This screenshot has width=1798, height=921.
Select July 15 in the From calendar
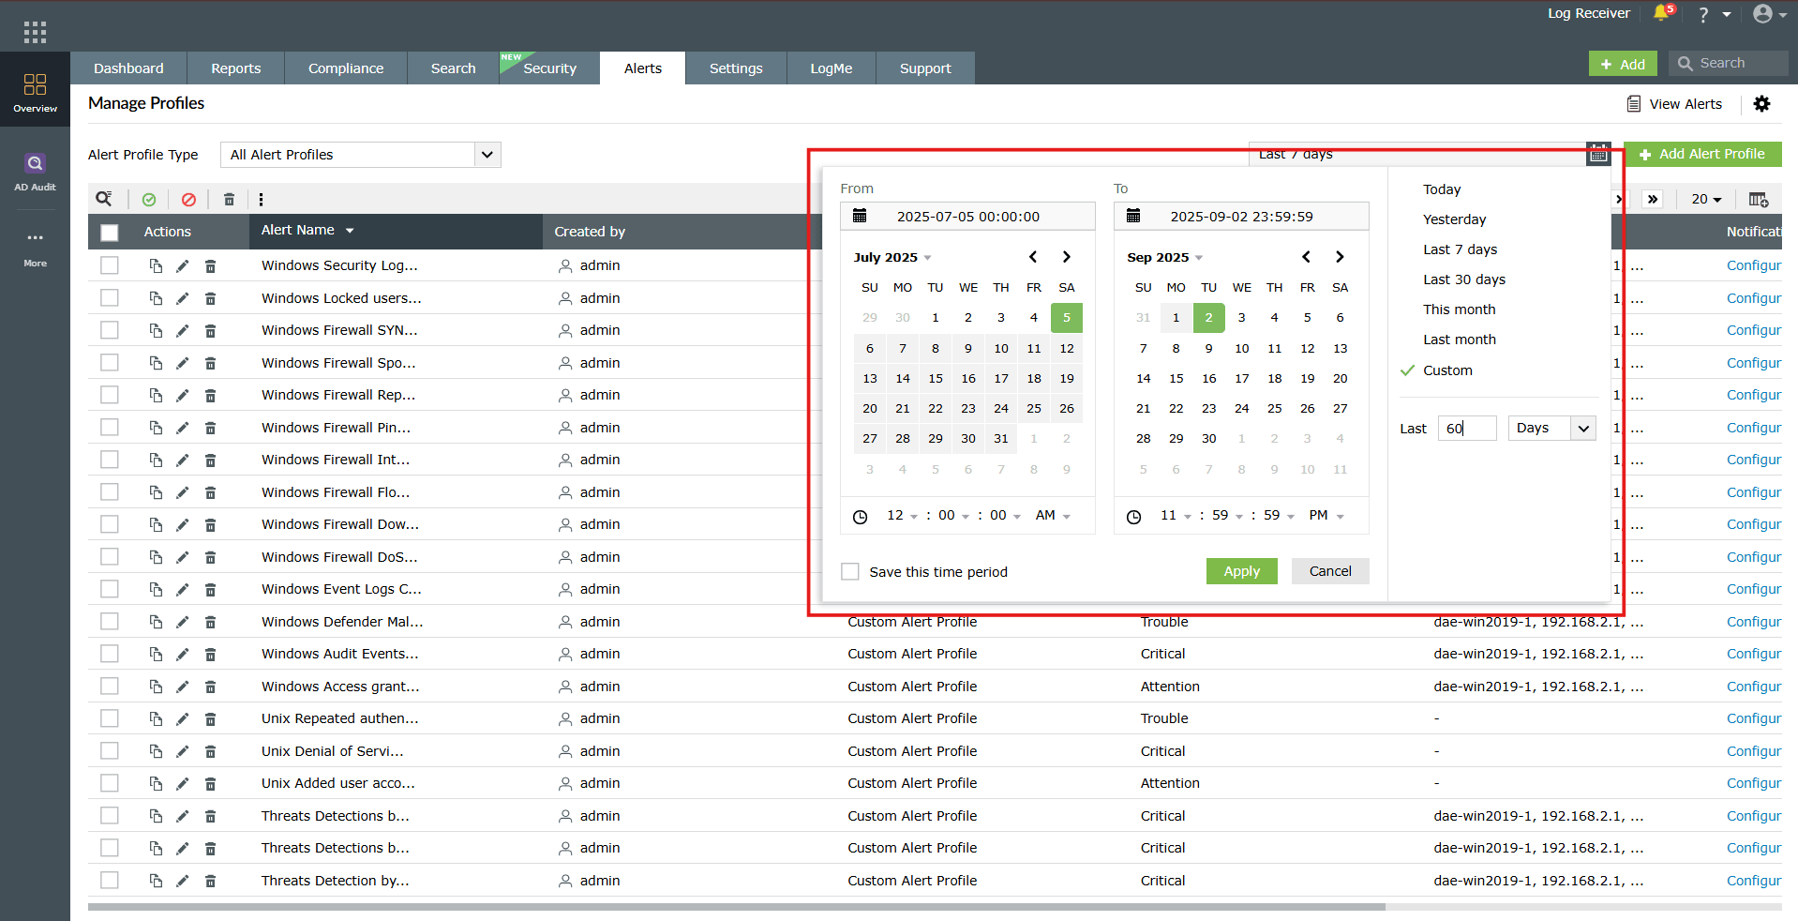tap(936, 379)
